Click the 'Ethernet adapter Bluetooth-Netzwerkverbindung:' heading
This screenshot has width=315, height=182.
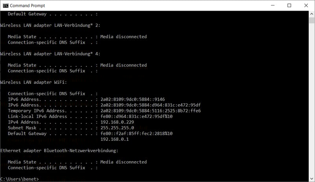[x=59, y=151]
